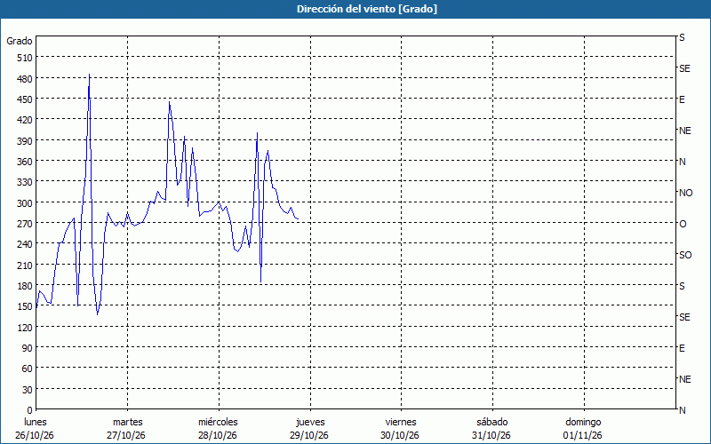
Task: Select the Grado axis unit label
Action: pyautogui.click(x=20, y=41)
